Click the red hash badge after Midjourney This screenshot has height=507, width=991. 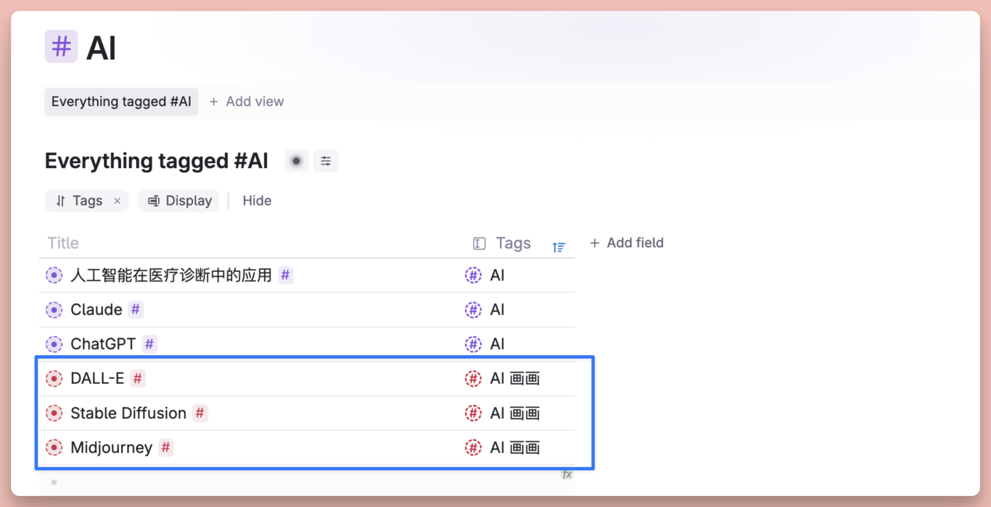166,447
